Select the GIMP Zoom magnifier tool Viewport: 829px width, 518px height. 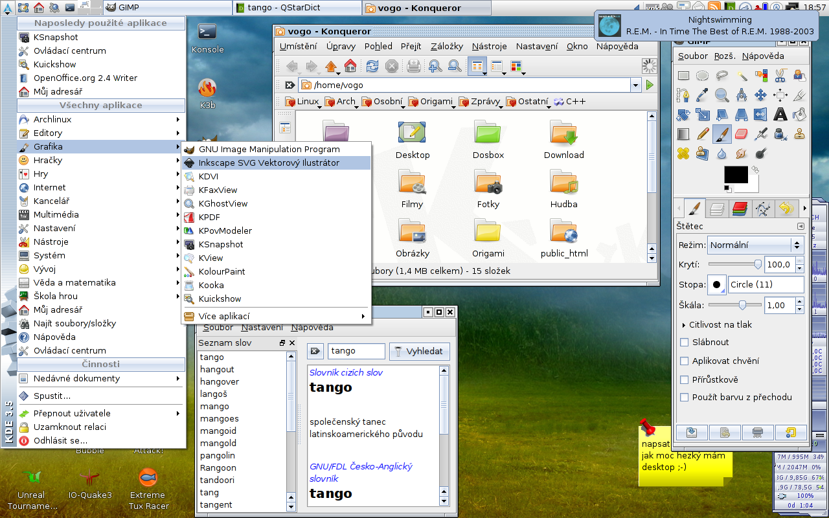click(722, 95)
